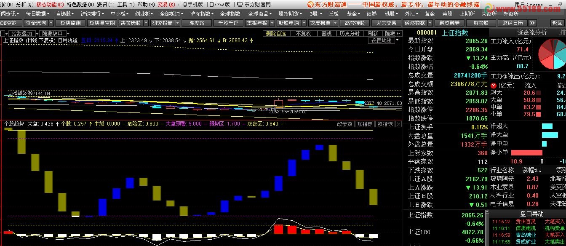Click the 画线 drawing button

click(327, 33)
